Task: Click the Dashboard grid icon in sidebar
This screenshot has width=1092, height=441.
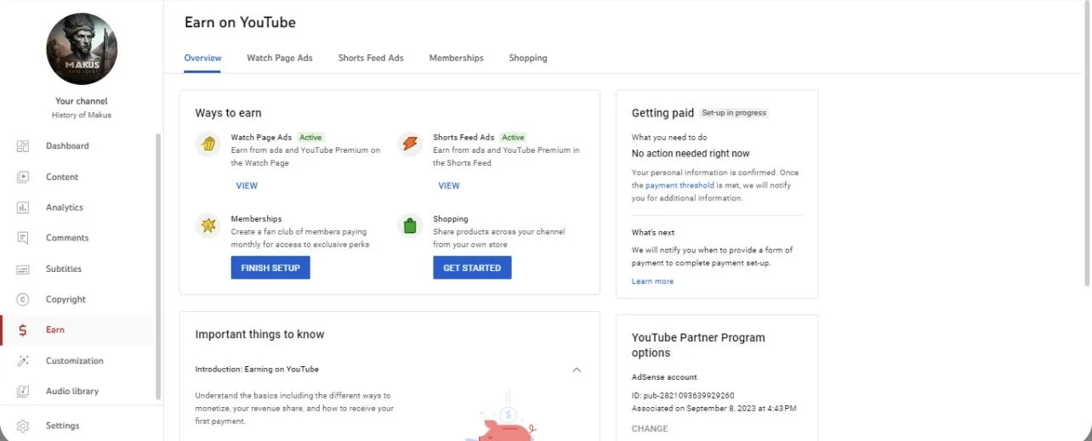Action: click(x=23, y=146)
